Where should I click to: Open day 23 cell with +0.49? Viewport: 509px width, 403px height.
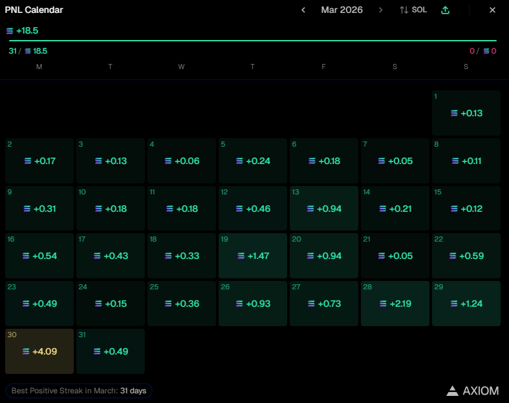point(39,304)
